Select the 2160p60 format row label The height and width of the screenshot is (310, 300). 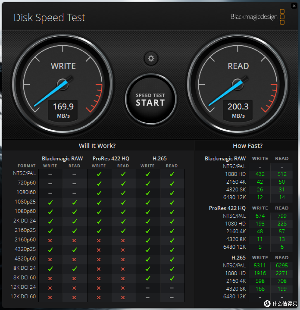(x=25, y=240)
